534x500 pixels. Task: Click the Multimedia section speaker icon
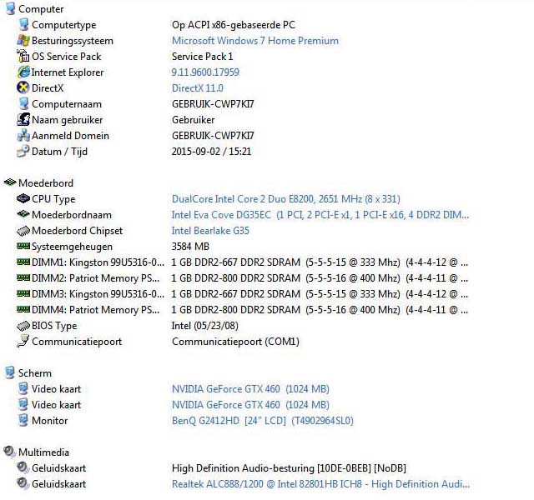(10, 452)
